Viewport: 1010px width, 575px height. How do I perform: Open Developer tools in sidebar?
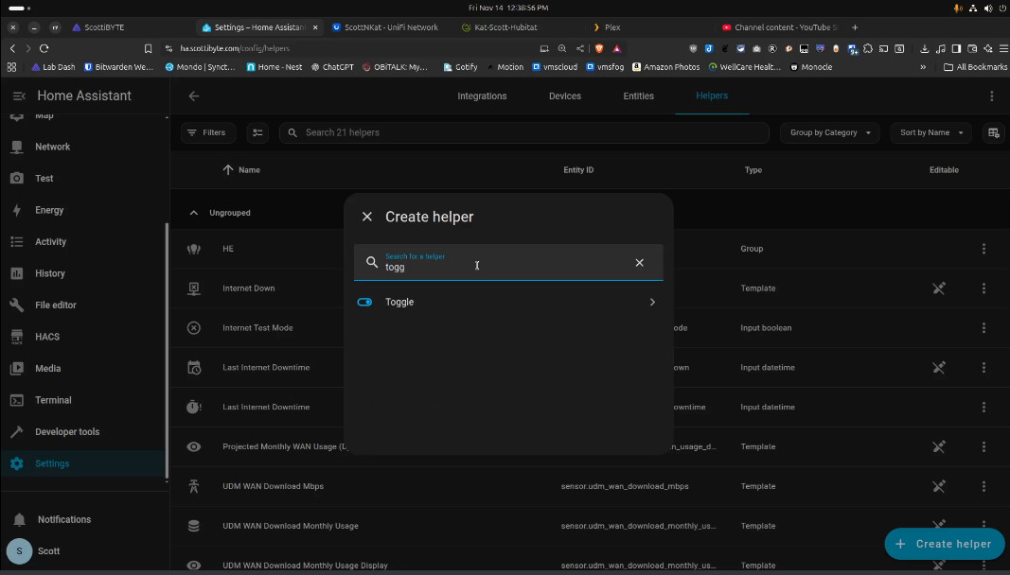[x=66, y=432]
